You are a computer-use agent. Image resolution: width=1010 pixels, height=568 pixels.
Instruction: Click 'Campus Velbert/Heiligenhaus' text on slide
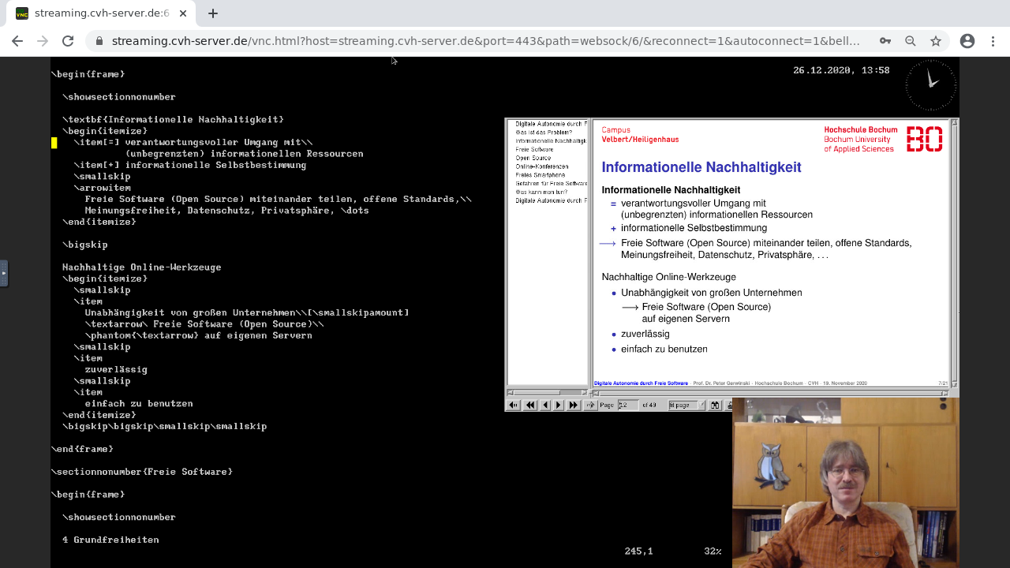pyautogui.click(x=640, y=135)
